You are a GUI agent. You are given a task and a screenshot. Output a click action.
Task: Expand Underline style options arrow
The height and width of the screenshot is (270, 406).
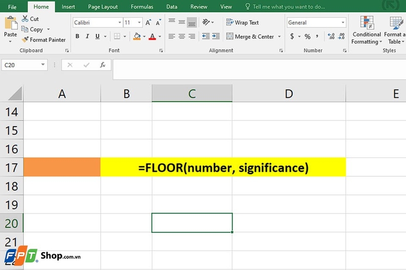(x=105, y=36)
